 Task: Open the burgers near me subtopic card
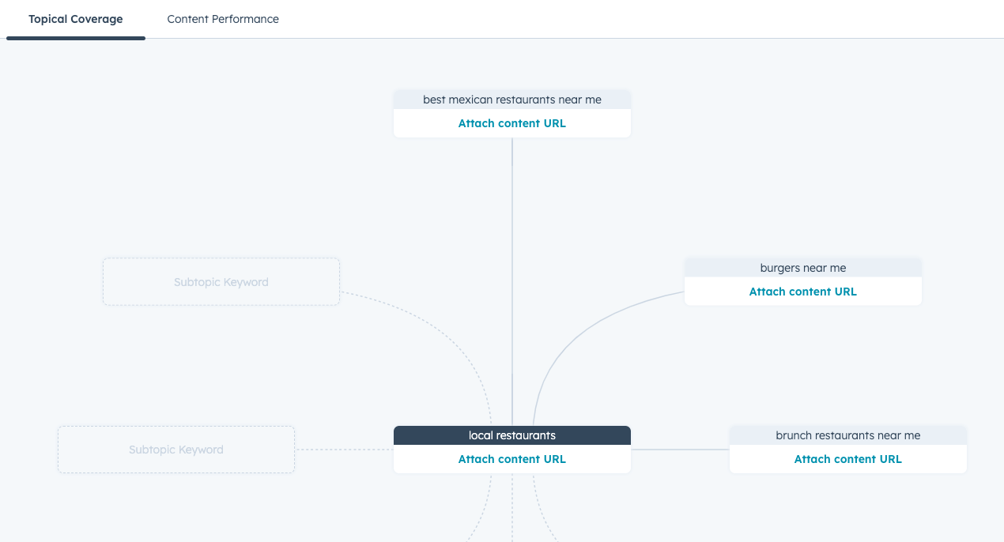802,268
